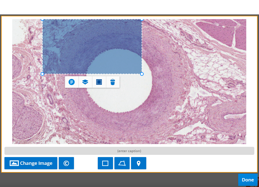Open the copyright info button

66,163
